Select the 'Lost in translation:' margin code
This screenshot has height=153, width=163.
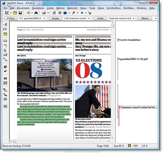(x=130, y=40)
